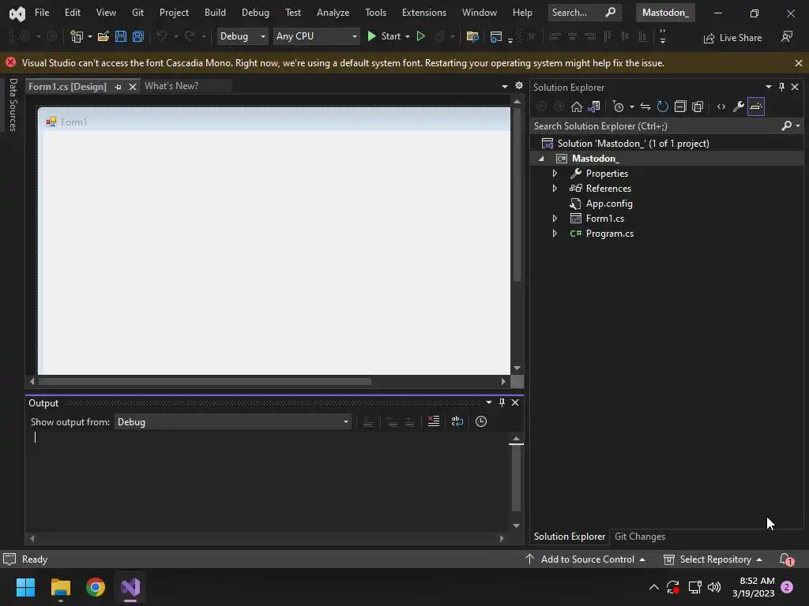Toggle pin on Form1.cs [Design] tab
Viewport: 809px width, 606px height.
click(119, 87)
